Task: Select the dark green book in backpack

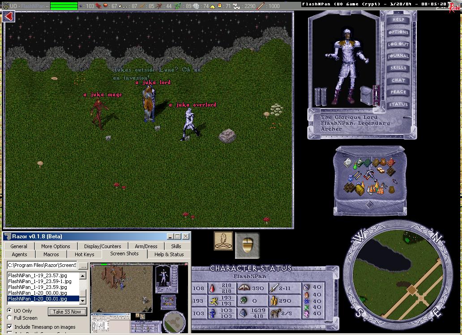Action: click(x=368, y=163)
